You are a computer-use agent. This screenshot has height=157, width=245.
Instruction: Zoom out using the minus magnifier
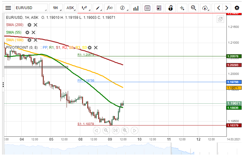click(x=106, y=131)
